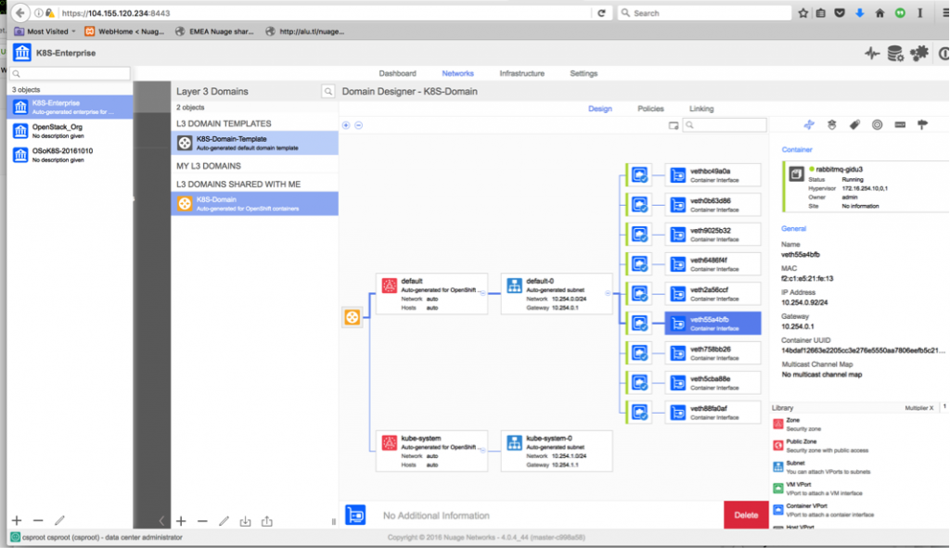This screenshot has height=548, width=950.
Task: Select the OSoK8S-20161010 enterprise
Action: point(70,155)
